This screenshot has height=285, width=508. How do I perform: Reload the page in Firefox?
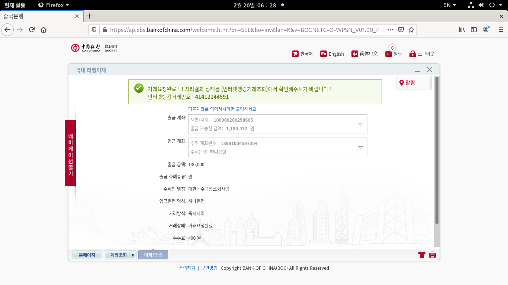point(32,30)
